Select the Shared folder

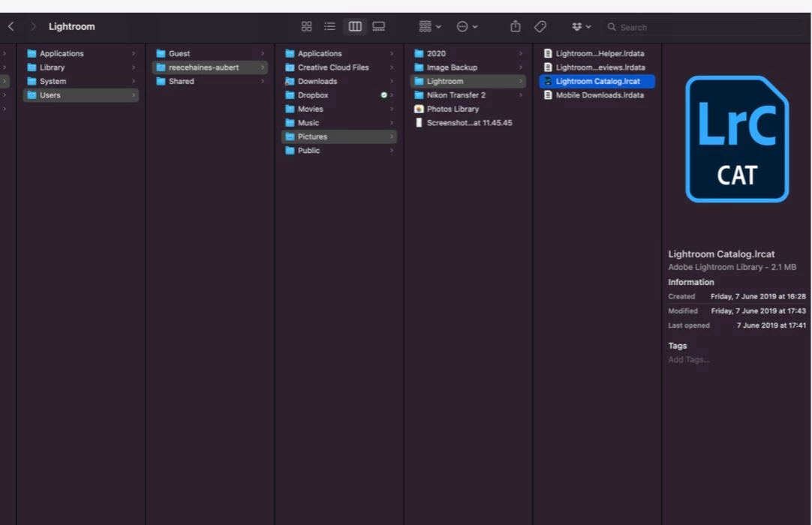click(x=209, y=81)
